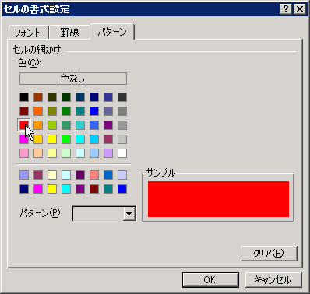Click the question mark help icon
This screenshot has width=310, height=294.
[x=286, y=9]
